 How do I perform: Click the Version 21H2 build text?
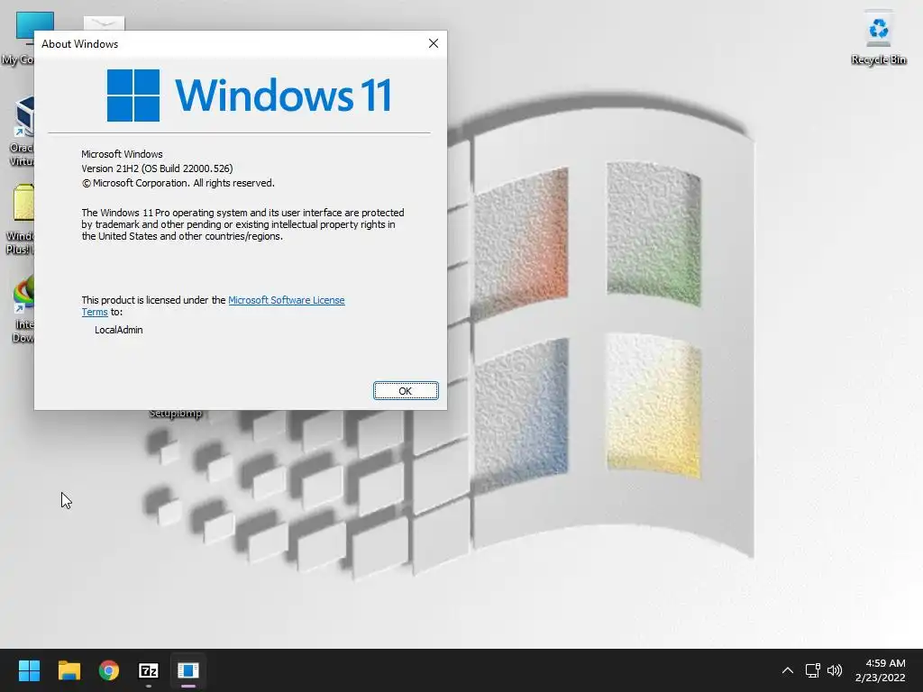coord(157,168)
